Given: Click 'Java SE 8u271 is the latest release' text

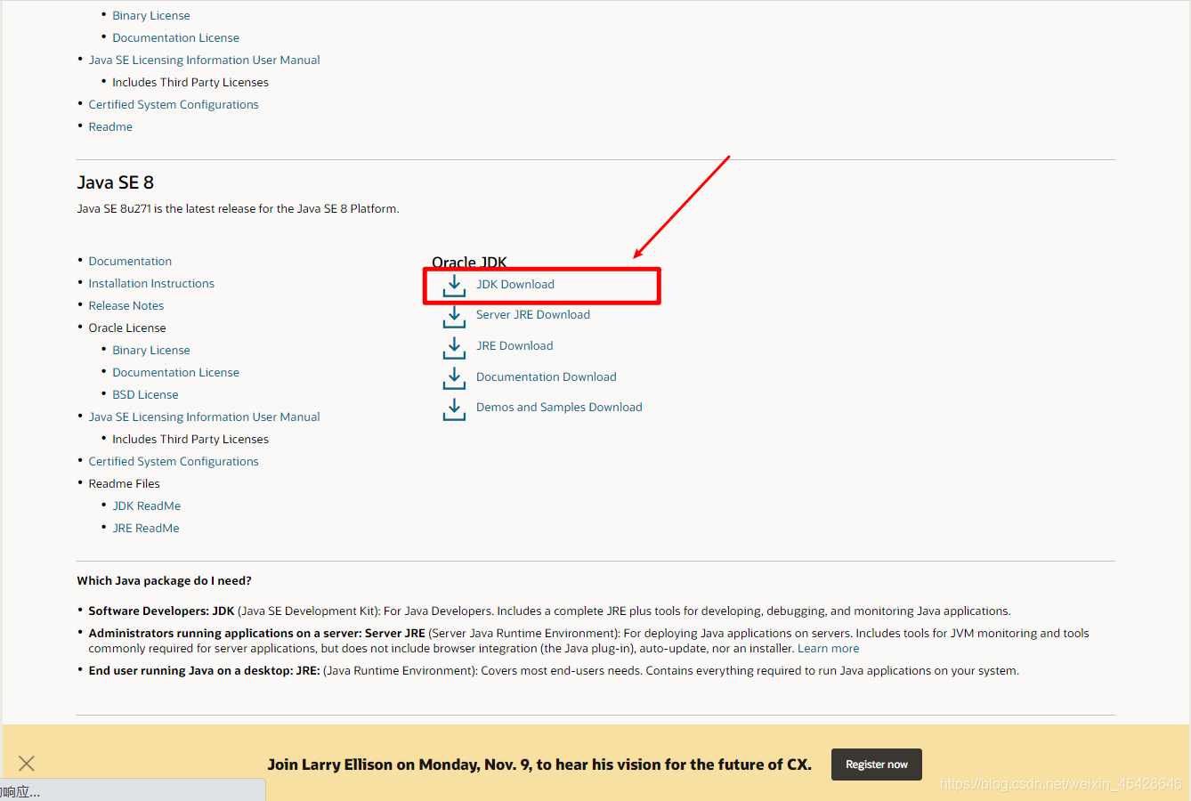Looking at the screenshot, I should click(x=238, y=209).
